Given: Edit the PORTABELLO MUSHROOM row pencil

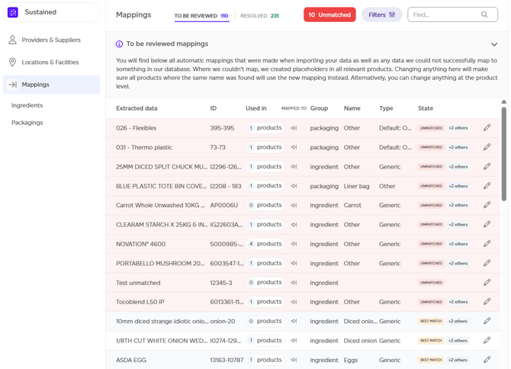Looking at the screenshot, I should 487,263.
